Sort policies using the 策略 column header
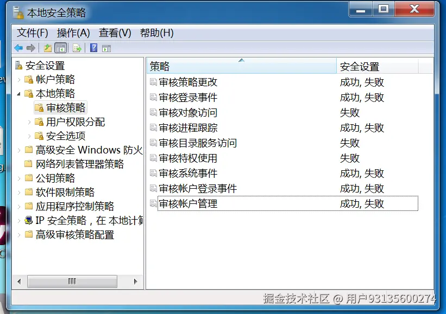This screenshot has height=314, width=446. click(239, 65)
